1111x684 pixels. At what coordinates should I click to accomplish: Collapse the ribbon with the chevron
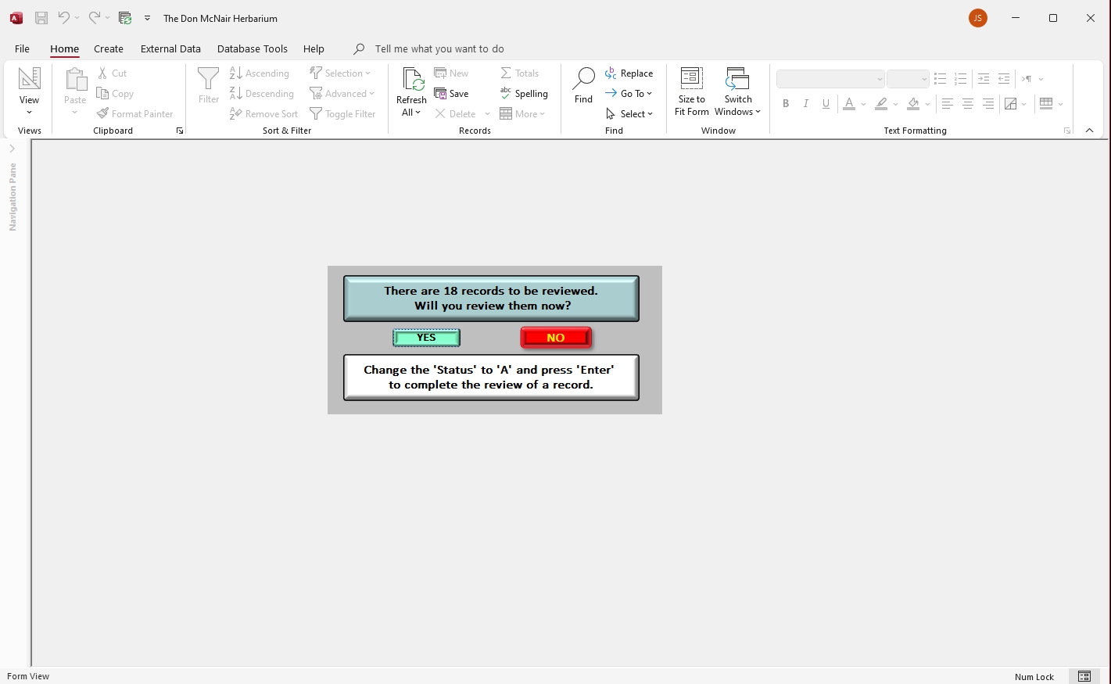1089,131
